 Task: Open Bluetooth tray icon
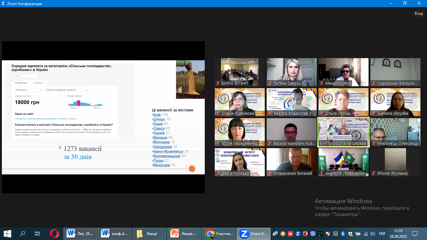(343, 233)
